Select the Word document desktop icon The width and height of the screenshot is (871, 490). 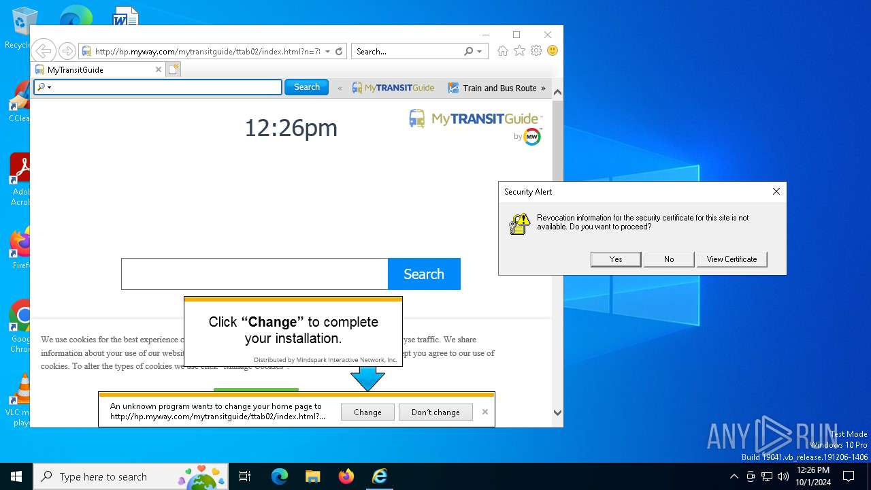[x=126, y=16]
